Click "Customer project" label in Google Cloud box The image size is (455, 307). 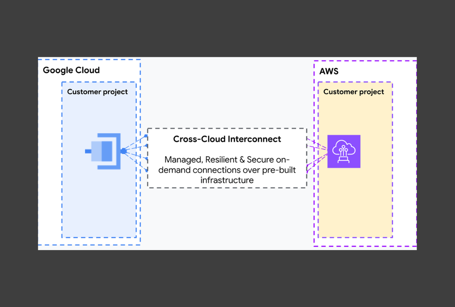tap(97, 92)
